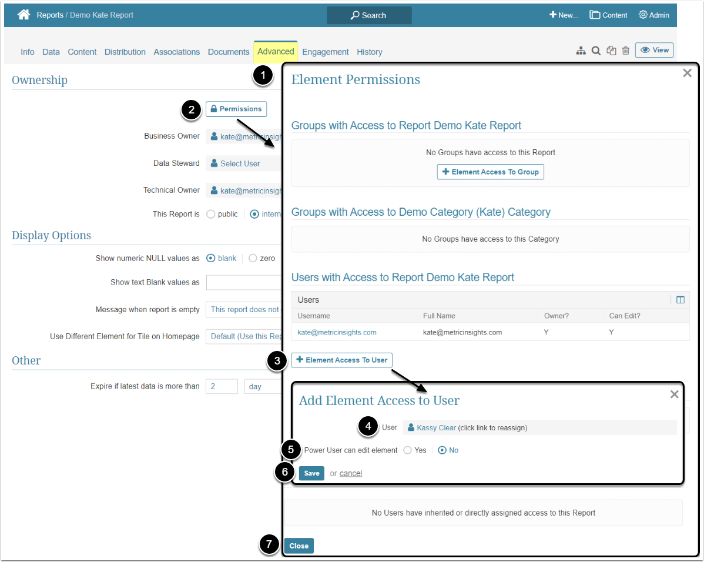View the History tab

[370, 52]
